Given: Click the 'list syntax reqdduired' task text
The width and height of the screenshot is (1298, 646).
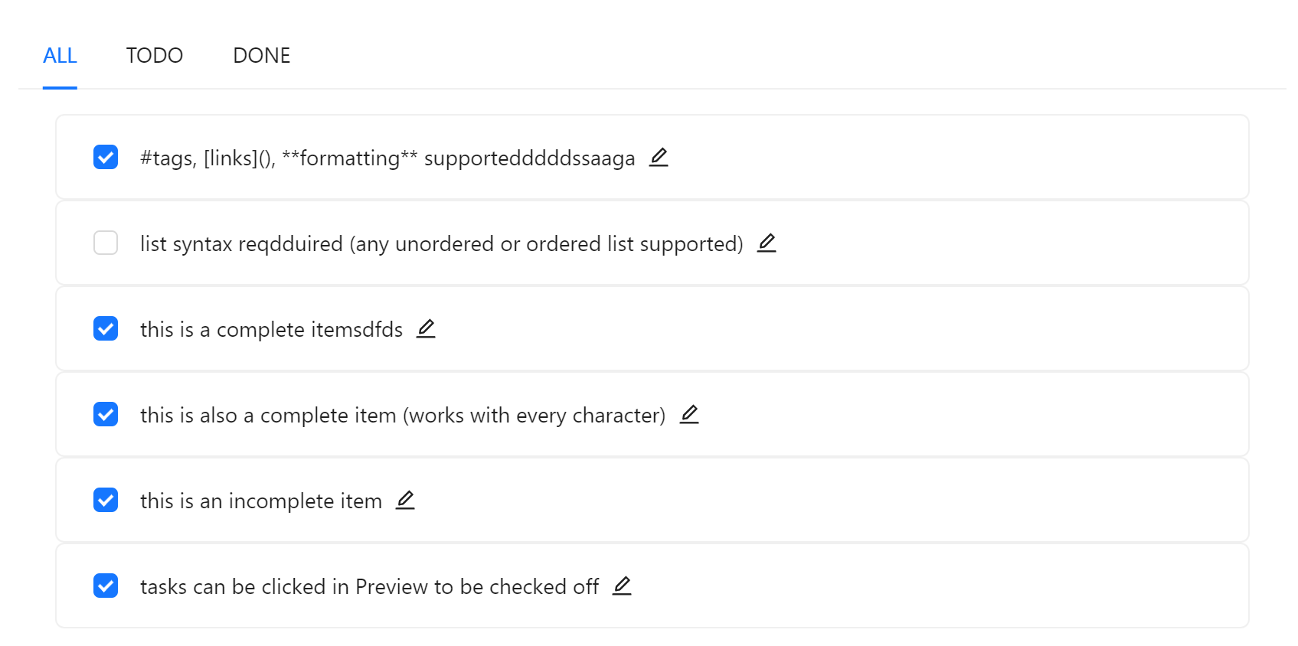Looking at the screenshot, I should (x=442, y=243).
